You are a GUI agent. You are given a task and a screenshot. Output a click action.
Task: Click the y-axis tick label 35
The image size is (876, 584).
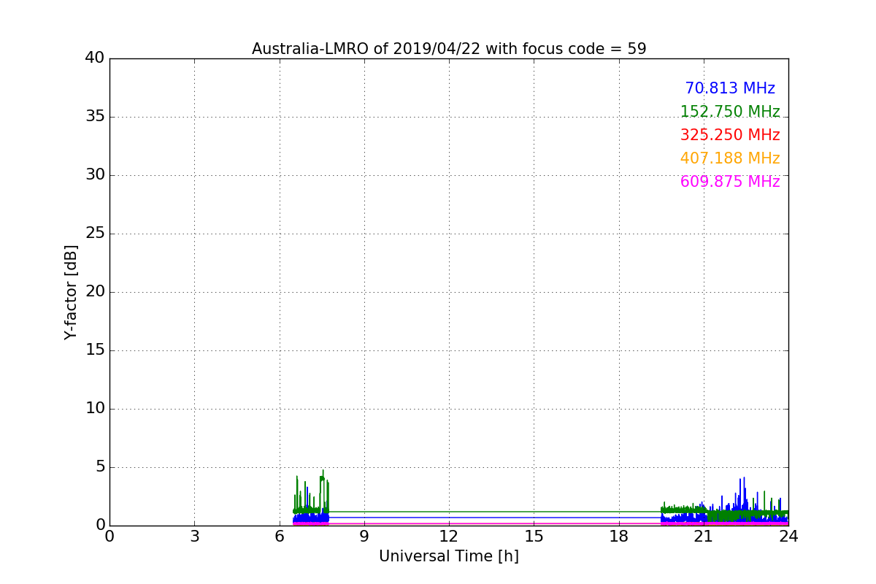click(95, 117)
